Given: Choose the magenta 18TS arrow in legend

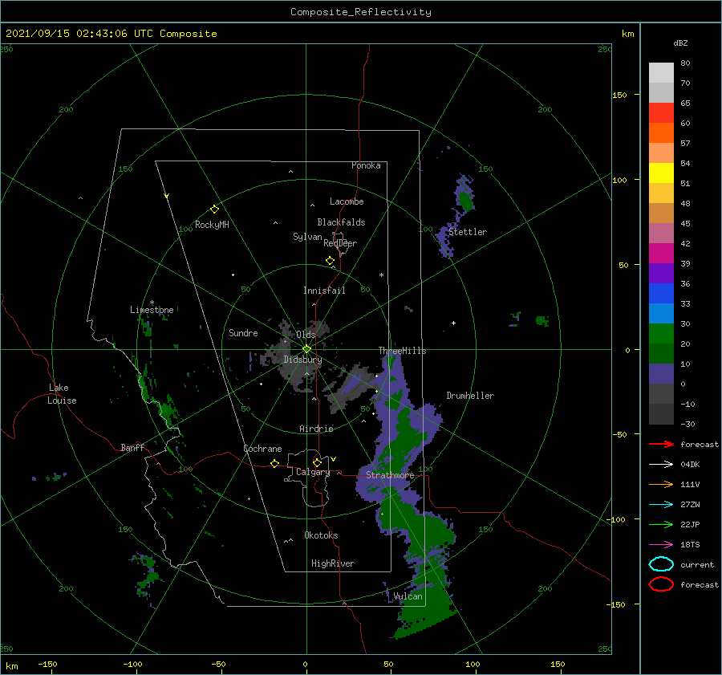Looking at the screenshot, I should click(661, 545).
